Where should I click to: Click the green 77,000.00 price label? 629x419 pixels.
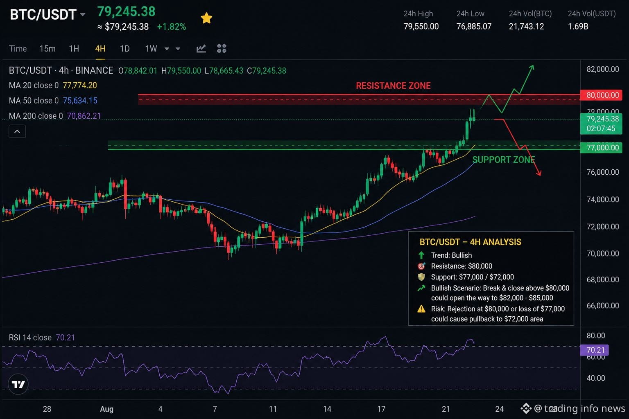[602, 148]
